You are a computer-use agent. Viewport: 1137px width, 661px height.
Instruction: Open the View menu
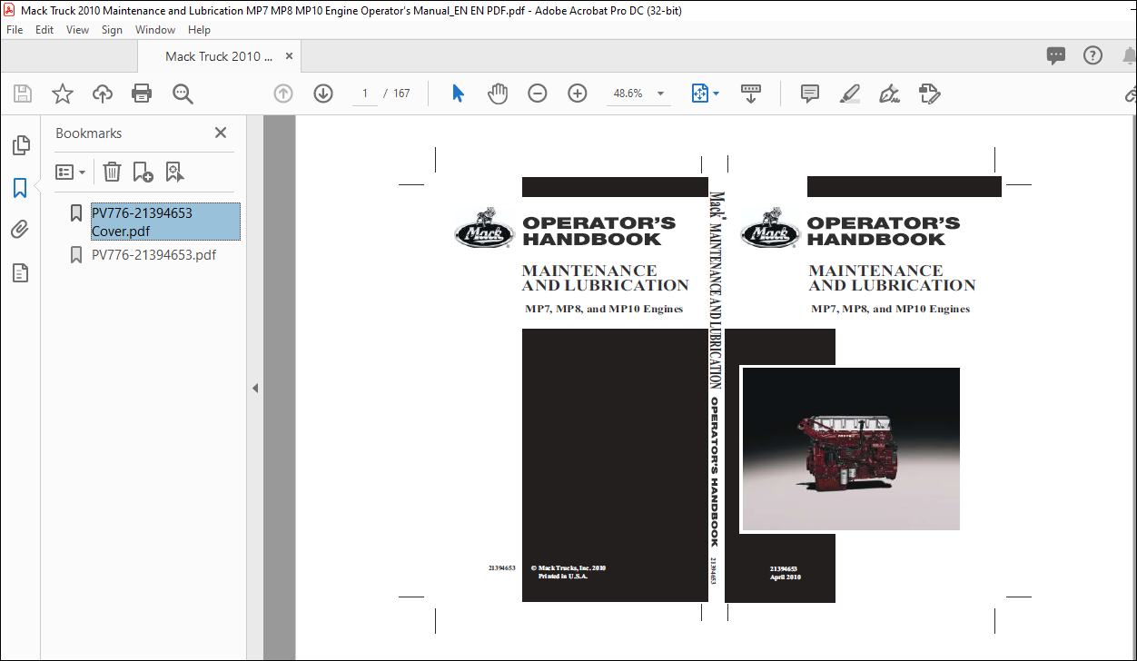pyautogui.click(x=78, y=30)
